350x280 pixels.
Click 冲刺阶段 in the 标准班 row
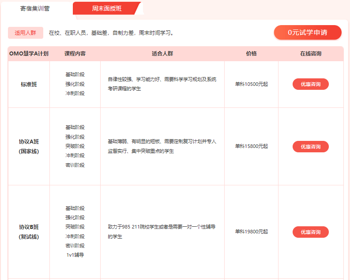[75, 93]
